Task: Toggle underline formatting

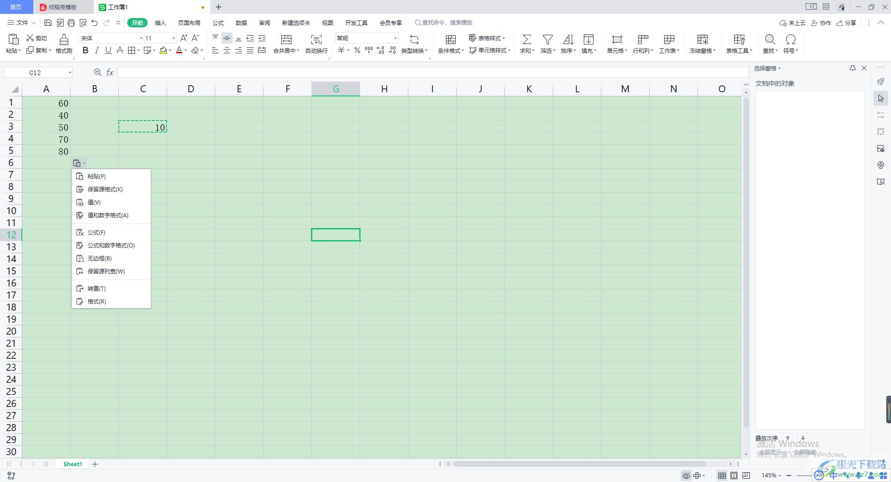Action: [x=108, y=51]
